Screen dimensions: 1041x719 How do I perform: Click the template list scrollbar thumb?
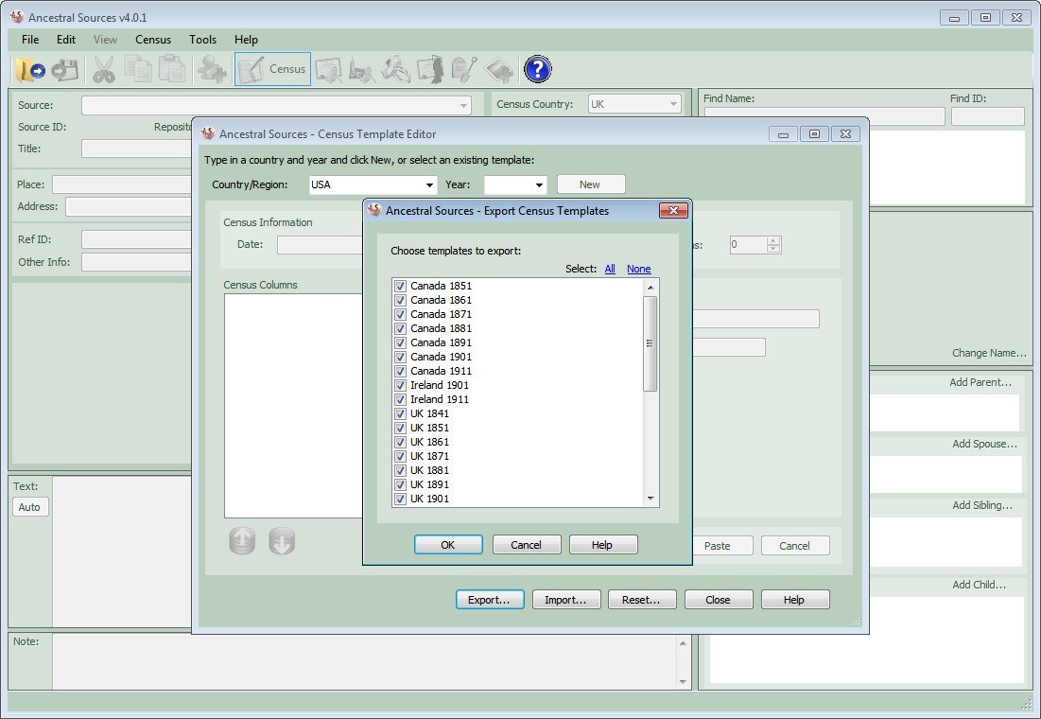click(x=651, y=344)
